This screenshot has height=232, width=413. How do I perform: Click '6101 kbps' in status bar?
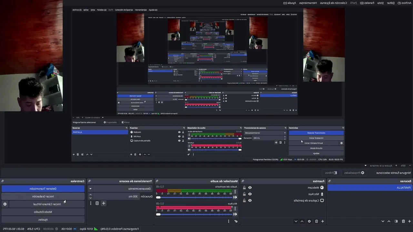coord(87,229)
